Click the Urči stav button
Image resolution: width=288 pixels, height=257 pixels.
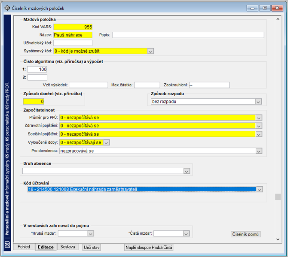pyautogui.click(x=92, y=248)
